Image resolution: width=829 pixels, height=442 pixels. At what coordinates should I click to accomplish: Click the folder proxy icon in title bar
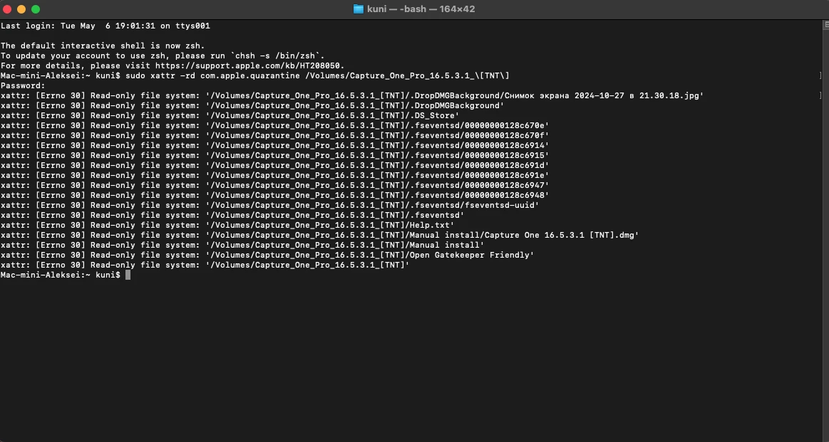pos(359,9)
